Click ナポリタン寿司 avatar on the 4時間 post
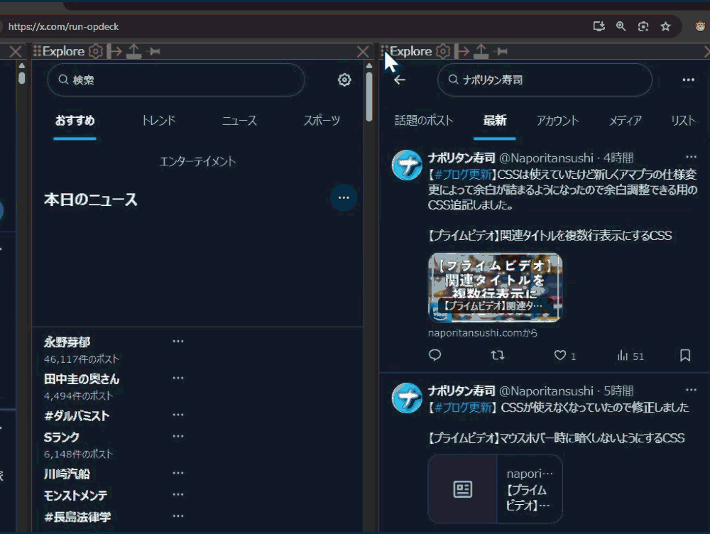This screenshot has height=534, width=710. pyautogui.click(x=407, y=165)
